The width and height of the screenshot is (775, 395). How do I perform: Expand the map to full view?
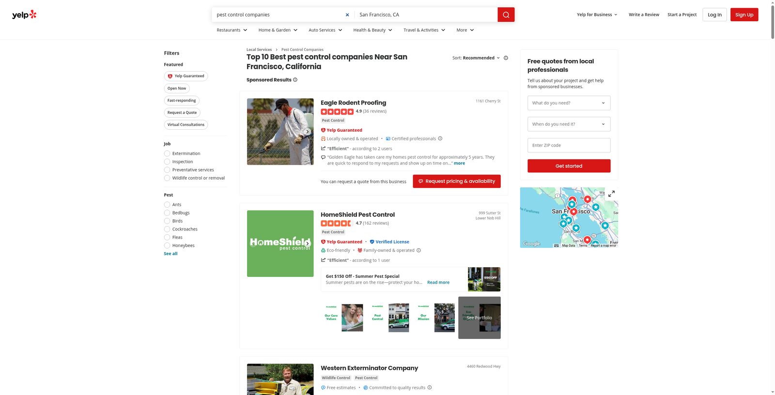611,194
